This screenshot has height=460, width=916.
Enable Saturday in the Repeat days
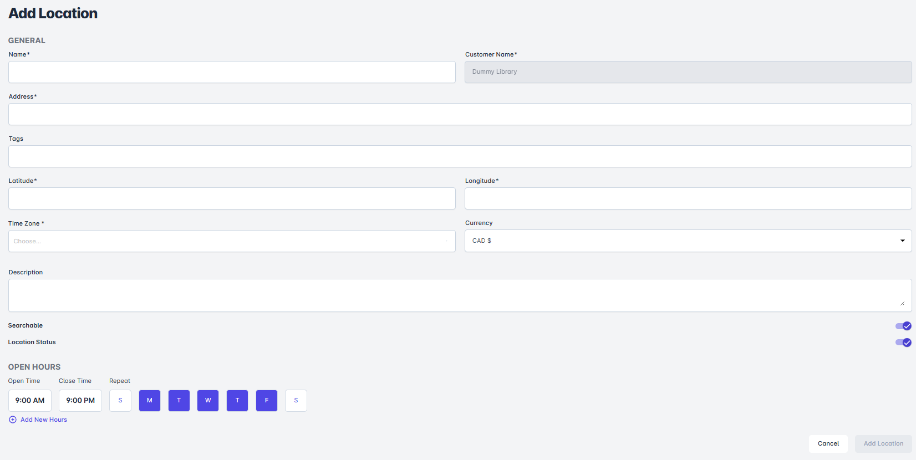(x=296, y=401)
